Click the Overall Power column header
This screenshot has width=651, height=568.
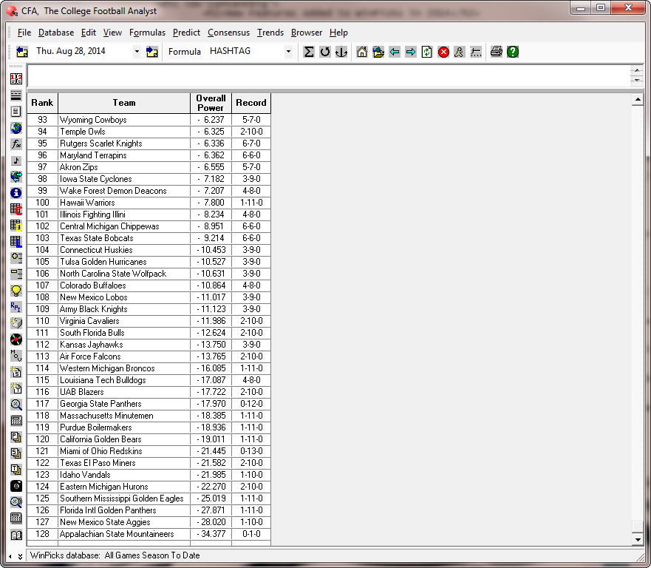click(x=211, y=103)
